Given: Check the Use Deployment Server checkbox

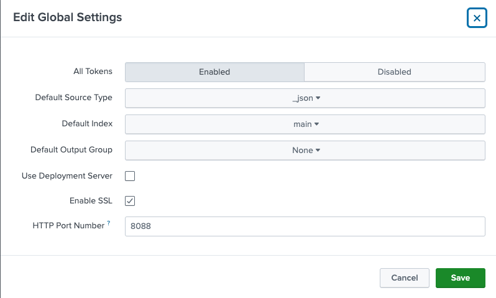Looking at the screenshot, I should point(130,176).
